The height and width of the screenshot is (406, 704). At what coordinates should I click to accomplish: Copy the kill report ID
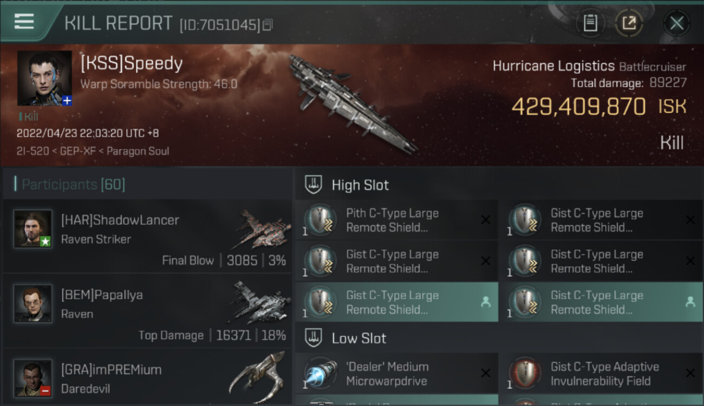(x=268, y=25)
